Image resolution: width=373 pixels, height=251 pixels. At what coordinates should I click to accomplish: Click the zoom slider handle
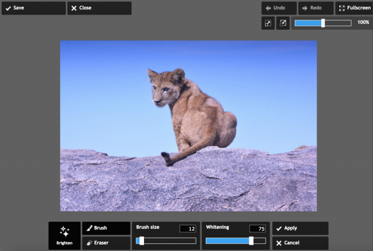[323, 23]
